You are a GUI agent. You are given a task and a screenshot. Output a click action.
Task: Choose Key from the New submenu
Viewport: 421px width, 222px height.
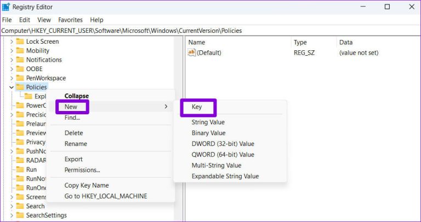click(197, 107)
